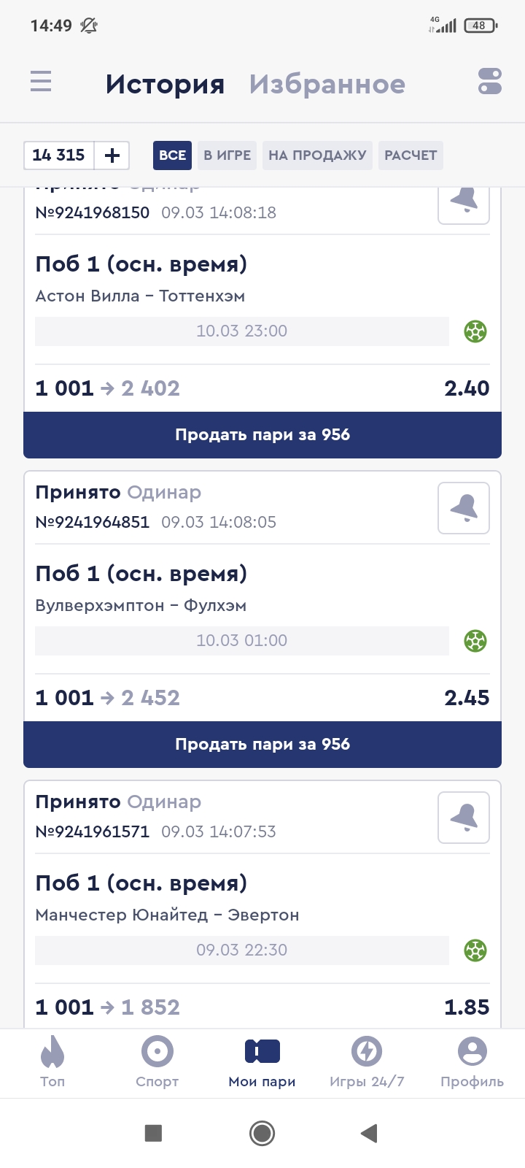Show the РАСЧЕТ filter
This screenshot has height=1168, width=525.
pos(411,155)
